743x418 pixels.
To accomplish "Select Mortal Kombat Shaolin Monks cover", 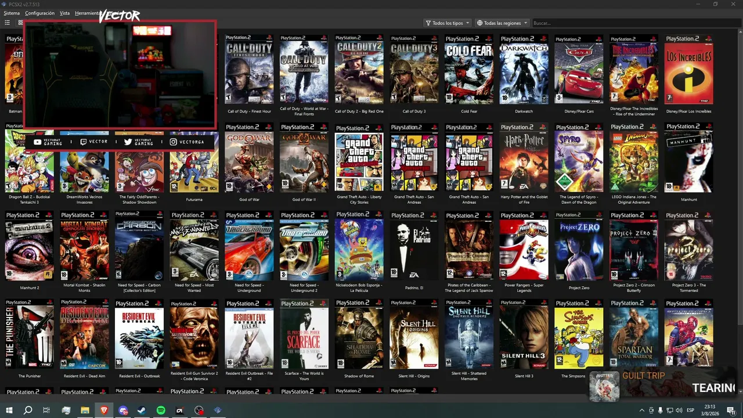I will click(x=84, y=246).
